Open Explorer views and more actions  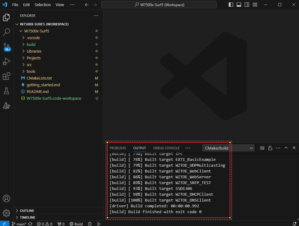(x=96, y=16)
